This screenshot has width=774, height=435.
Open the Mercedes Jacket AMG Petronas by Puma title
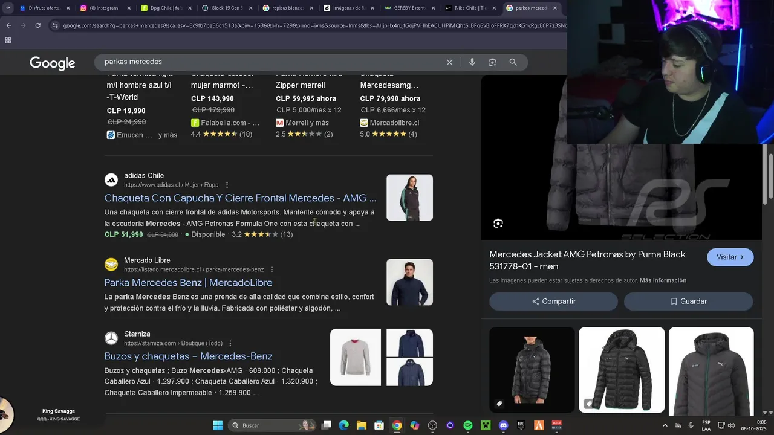pos(587,260)
